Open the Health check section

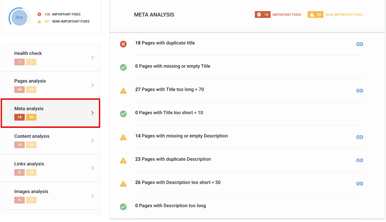51,57
